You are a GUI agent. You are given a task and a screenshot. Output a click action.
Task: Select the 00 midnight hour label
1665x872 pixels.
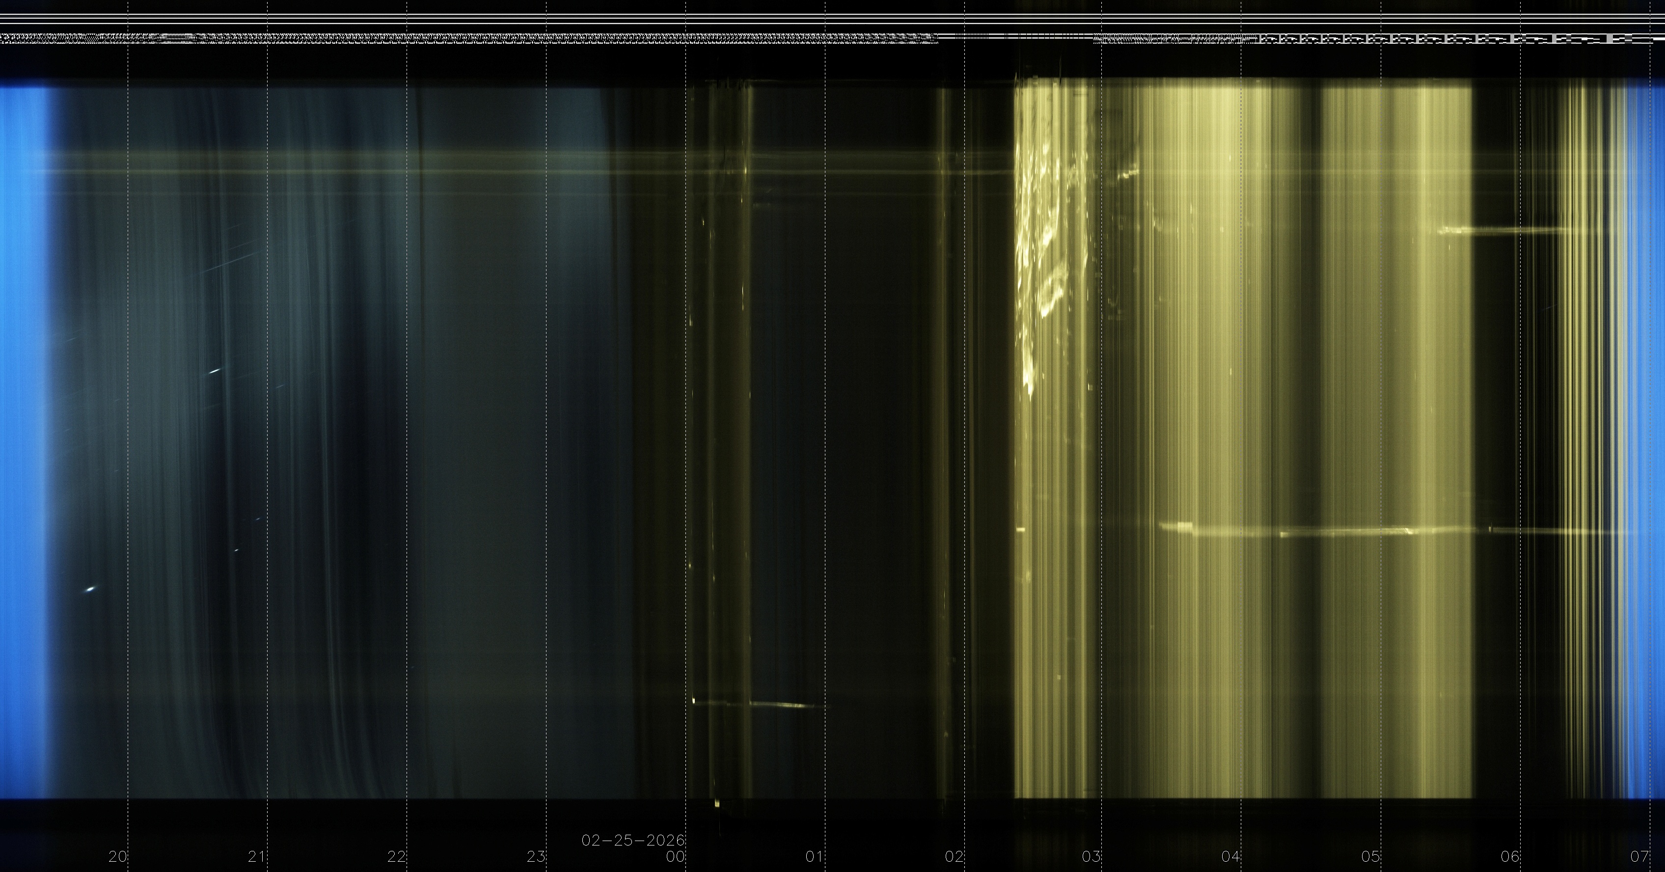point(675,857)
